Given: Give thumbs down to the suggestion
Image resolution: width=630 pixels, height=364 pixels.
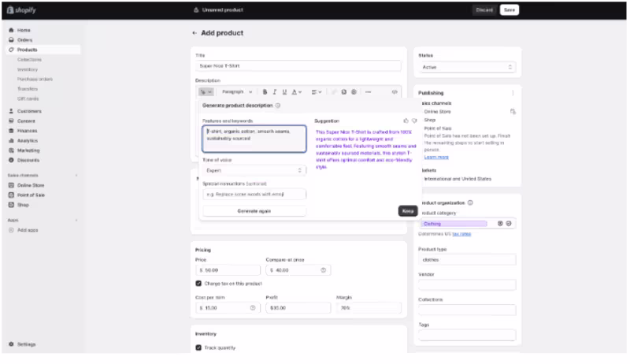Looking at the screenshot, I should tap(414, 121).
